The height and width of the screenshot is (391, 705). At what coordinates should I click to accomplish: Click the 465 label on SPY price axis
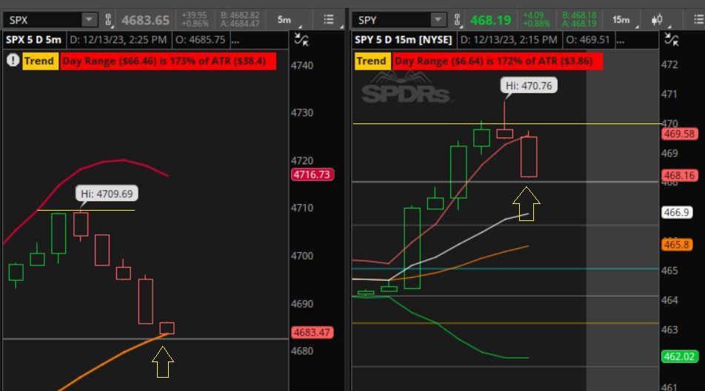(669, 271)
